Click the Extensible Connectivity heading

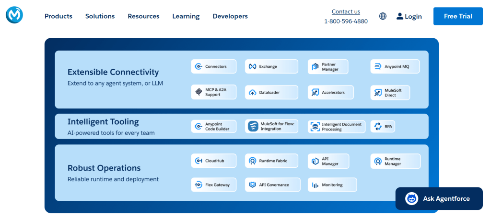point(113,72)
